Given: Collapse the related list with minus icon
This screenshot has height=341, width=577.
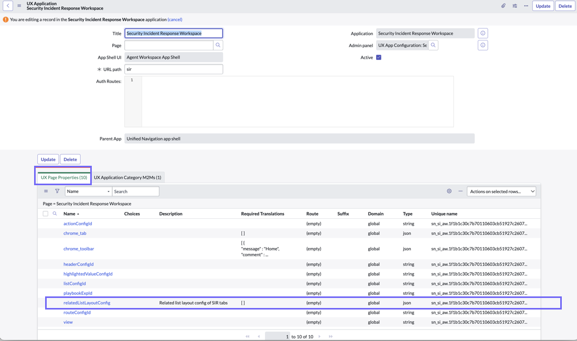Looking at the screenshot, I should [461, 191].
